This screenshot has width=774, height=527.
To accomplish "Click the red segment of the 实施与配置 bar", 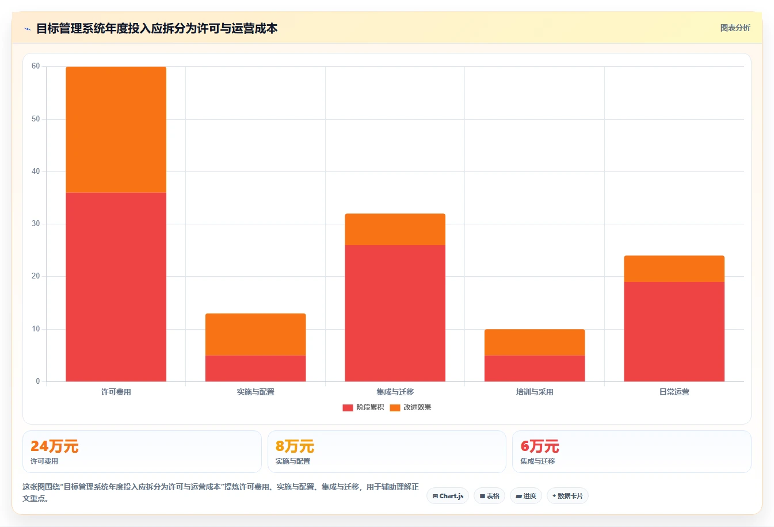I will tap(256, 368).
